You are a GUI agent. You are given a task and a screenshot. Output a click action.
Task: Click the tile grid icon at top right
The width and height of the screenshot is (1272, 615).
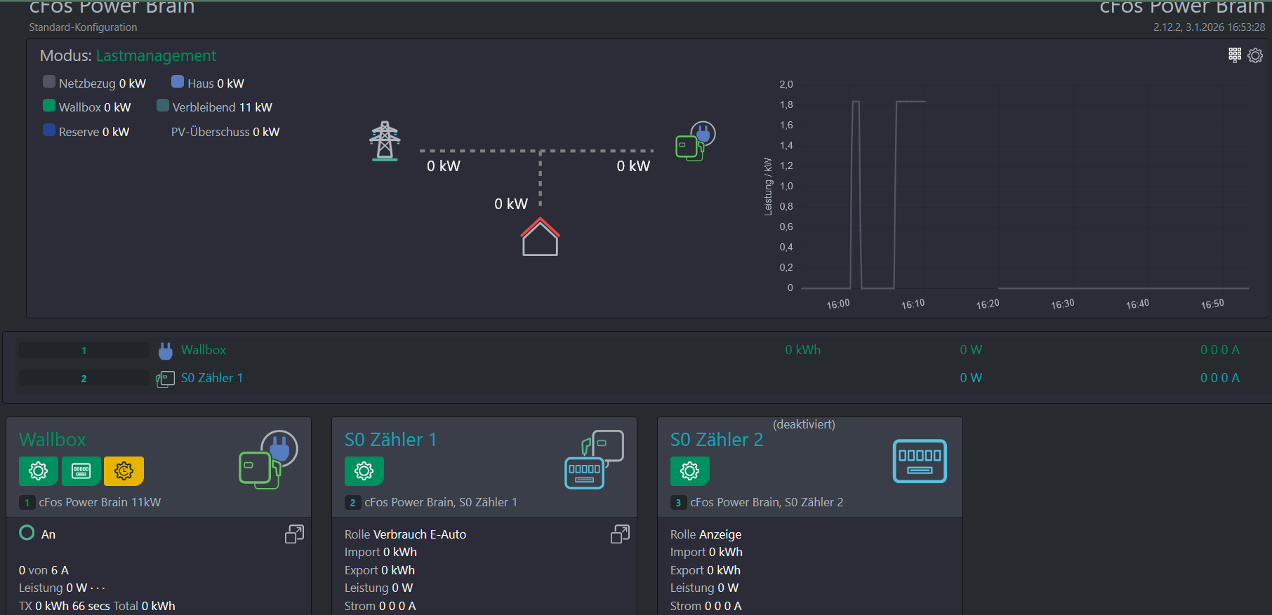pyautogui.click(x=1235, y=55)
